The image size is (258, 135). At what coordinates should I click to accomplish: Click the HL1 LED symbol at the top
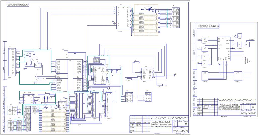[x=149, y=9]
